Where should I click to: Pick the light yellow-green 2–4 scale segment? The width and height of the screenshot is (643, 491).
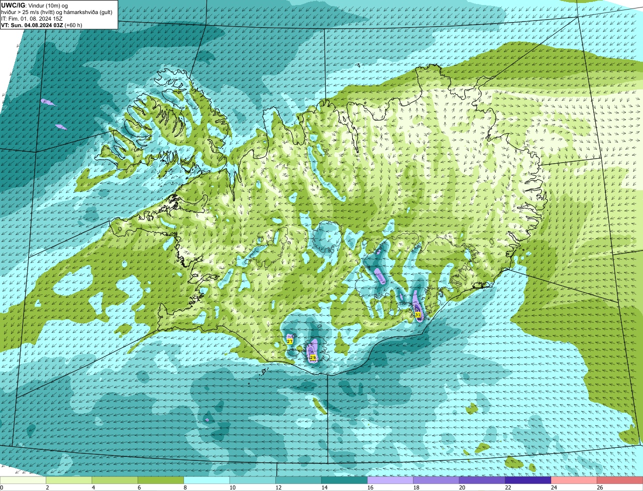(69, 480)
